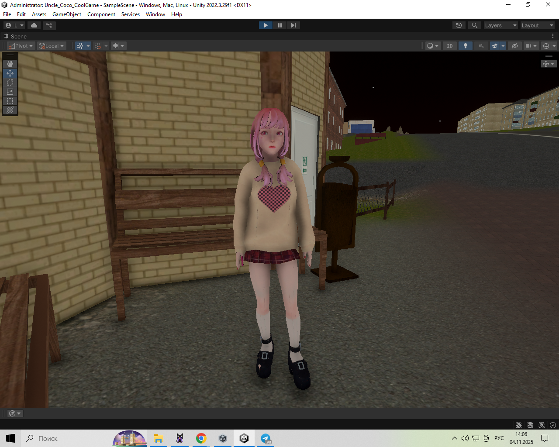The image size is (559, 447).
Task: Select the Scale tool
Action: [10, 92]
